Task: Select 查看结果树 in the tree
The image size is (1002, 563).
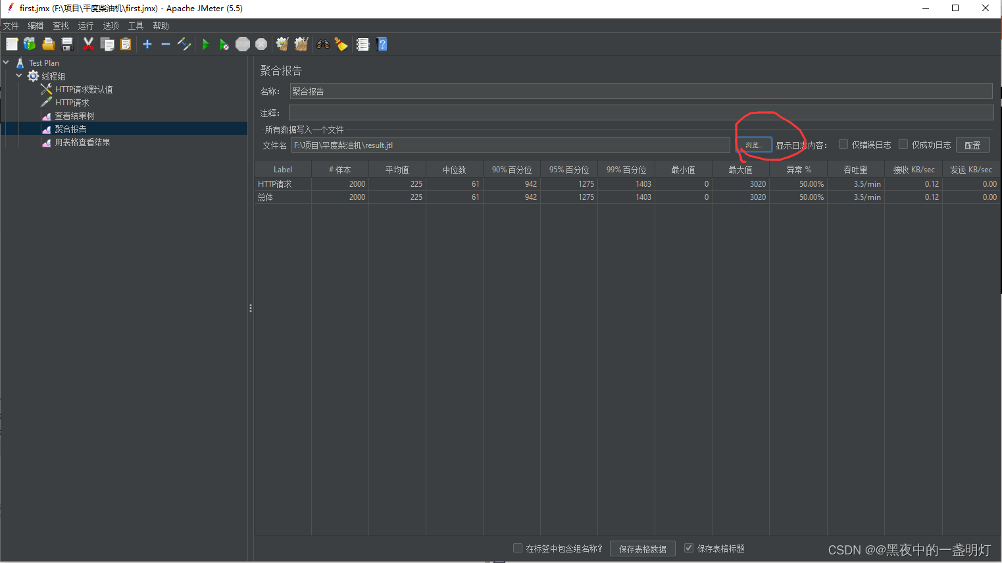Action: pyautogui.click(x=74, y=116)
